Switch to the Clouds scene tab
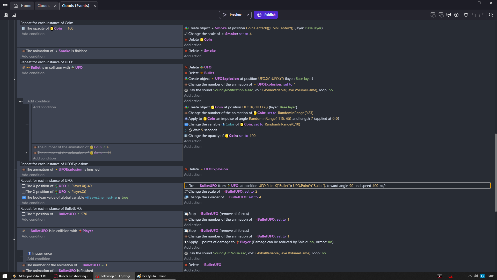Image resolution: width=497 pixels, height=280 pixels. point(43,6)
